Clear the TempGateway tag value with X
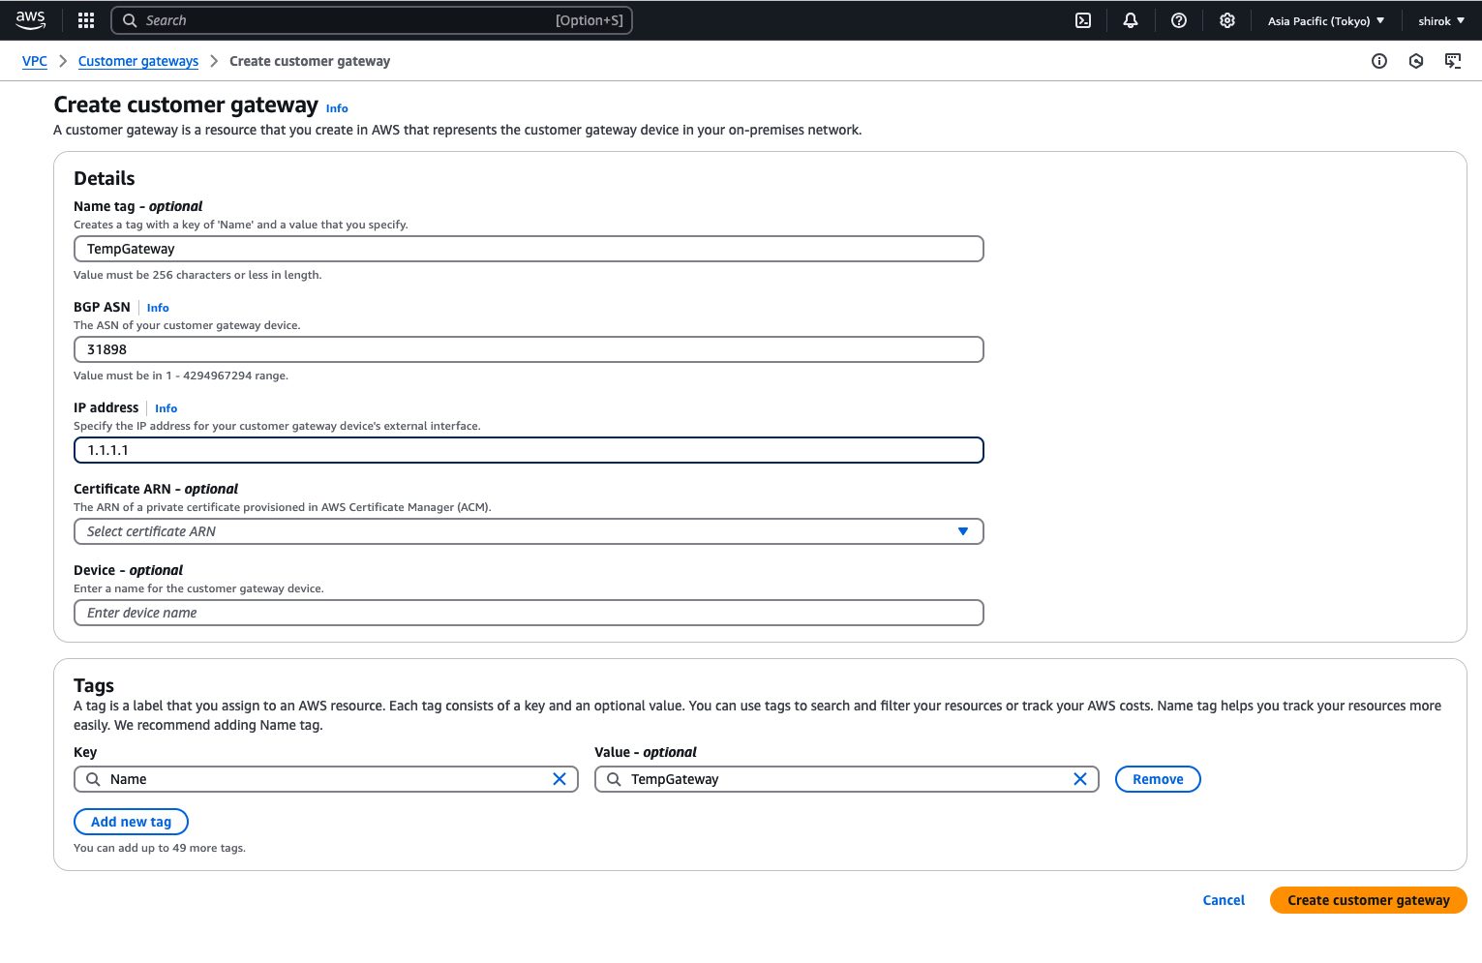 coord(1080,779)
